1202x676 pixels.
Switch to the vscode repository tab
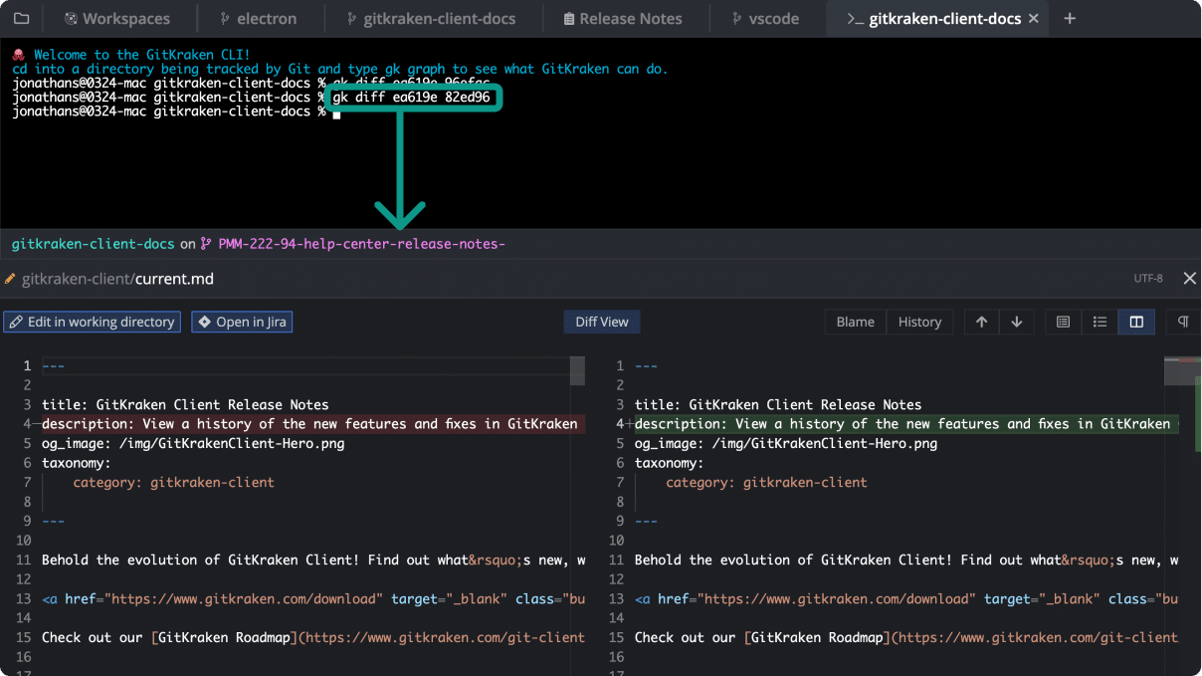[765, 19]
